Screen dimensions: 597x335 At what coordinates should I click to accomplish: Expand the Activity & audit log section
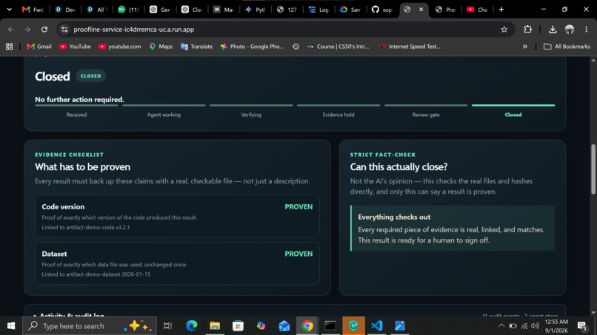click(69, 315)
